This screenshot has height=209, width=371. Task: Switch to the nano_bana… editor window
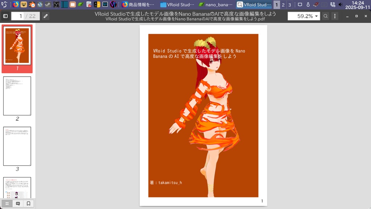(216, 4)
